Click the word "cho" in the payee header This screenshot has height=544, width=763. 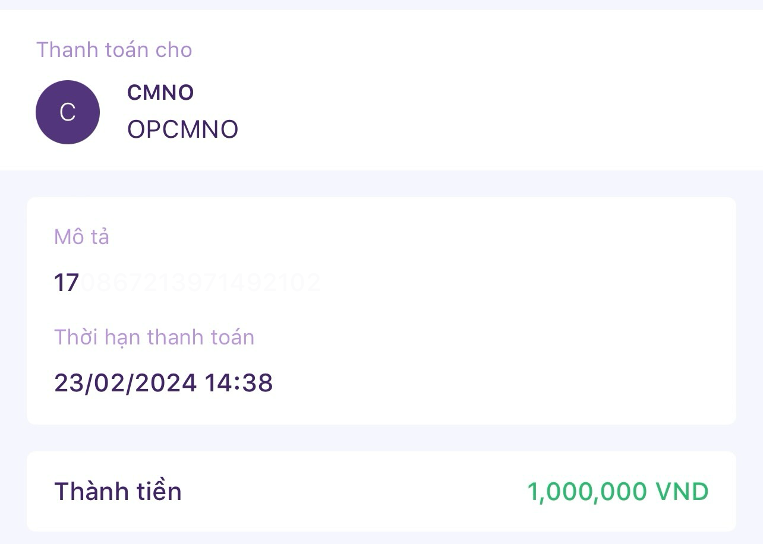174,50
